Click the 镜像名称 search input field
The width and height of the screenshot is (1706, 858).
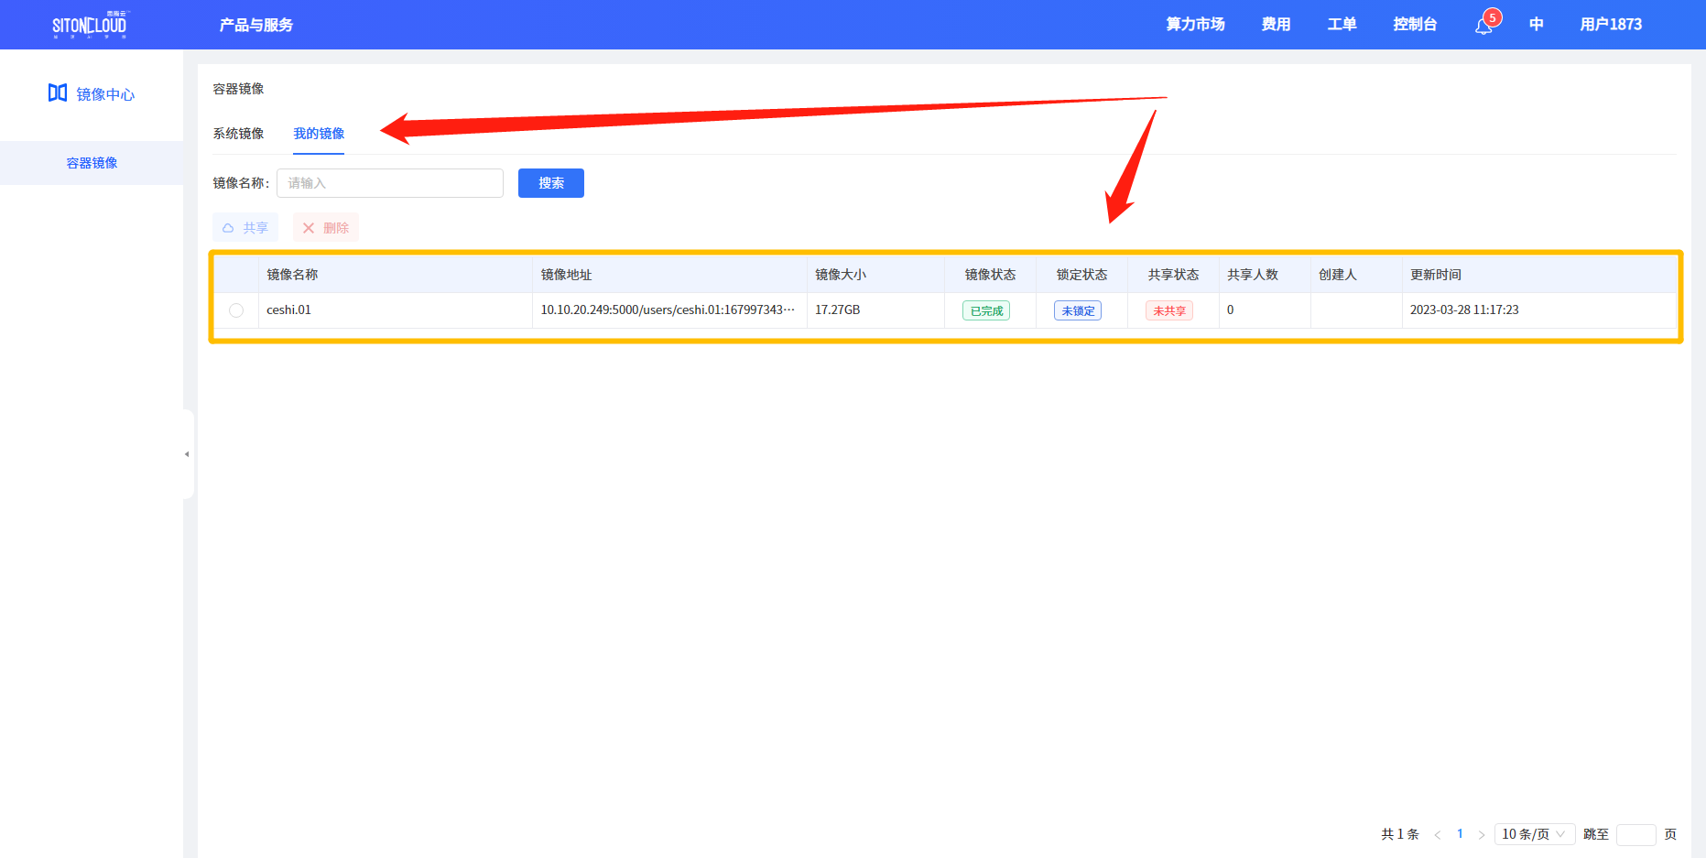[x=390, y=183]
